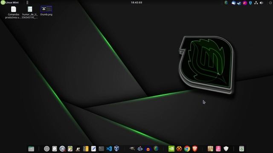Select the Comandos produtivos text file
Image resolution: width=273 pixels, height=153 pixels.
[13, 12]
